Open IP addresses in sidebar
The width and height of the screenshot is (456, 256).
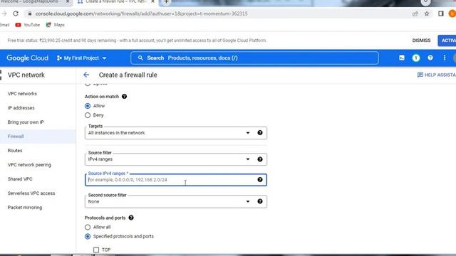click(x=21, y=108)
